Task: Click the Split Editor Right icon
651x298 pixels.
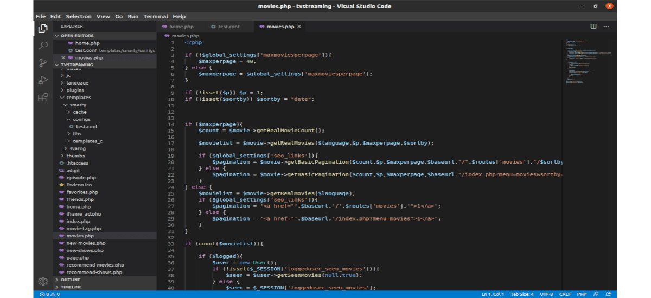Action: click(x=593, y=26)
